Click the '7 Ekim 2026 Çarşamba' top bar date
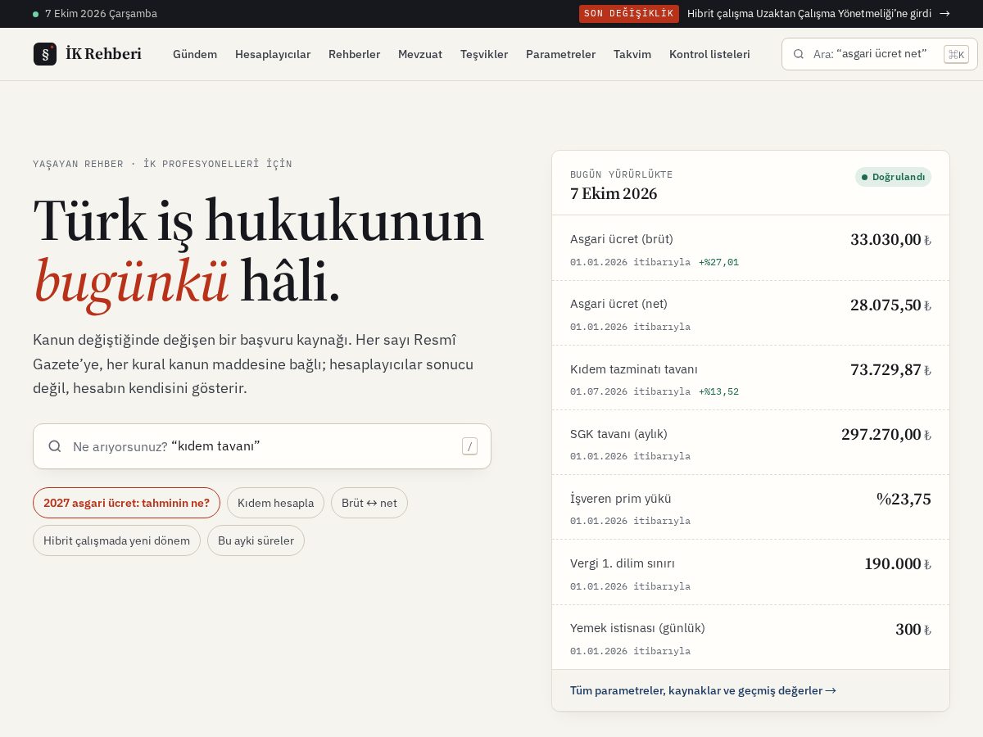Viewport: 983px width, 737px height. (x=101, y=14)
